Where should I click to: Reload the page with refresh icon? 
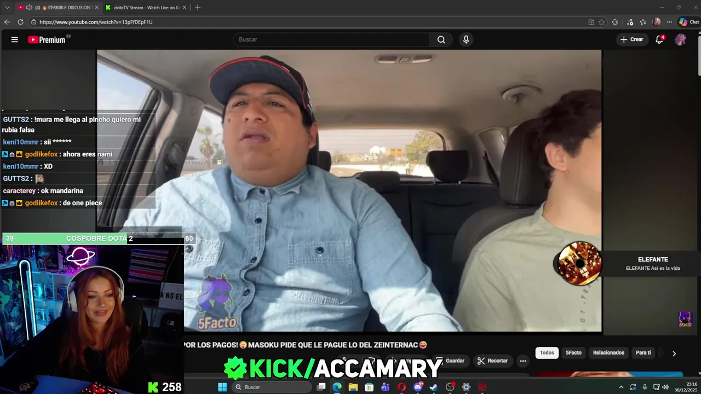20,22
